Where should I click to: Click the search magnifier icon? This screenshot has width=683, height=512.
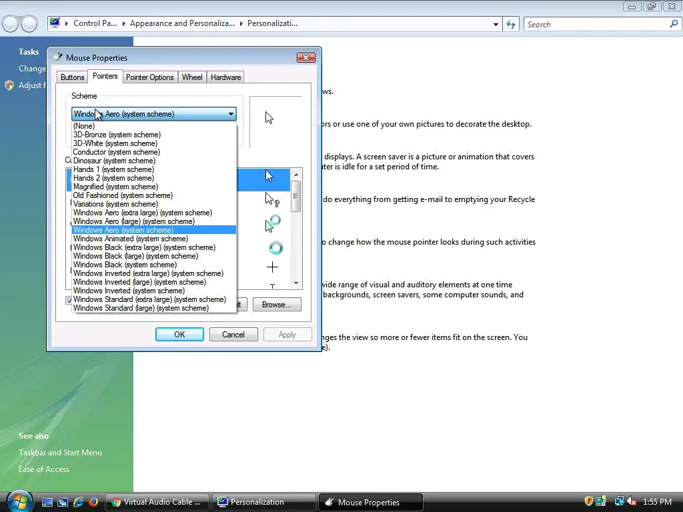click(674, 24)
